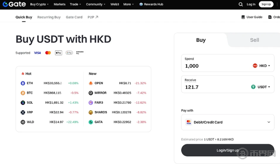This screenshot has width=280, height=164.
Task: Click the Spend amount input field
Action: click(215, 66)
